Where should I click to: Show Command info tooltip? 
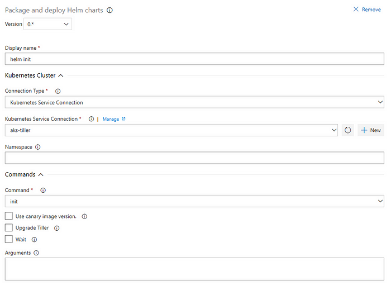point(43,191)
